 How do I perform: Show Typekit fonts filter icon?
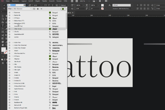[x=34, y=9]
